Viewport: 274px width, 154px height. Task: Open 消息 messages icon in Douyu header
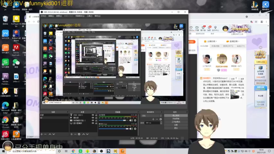[209, 27]
